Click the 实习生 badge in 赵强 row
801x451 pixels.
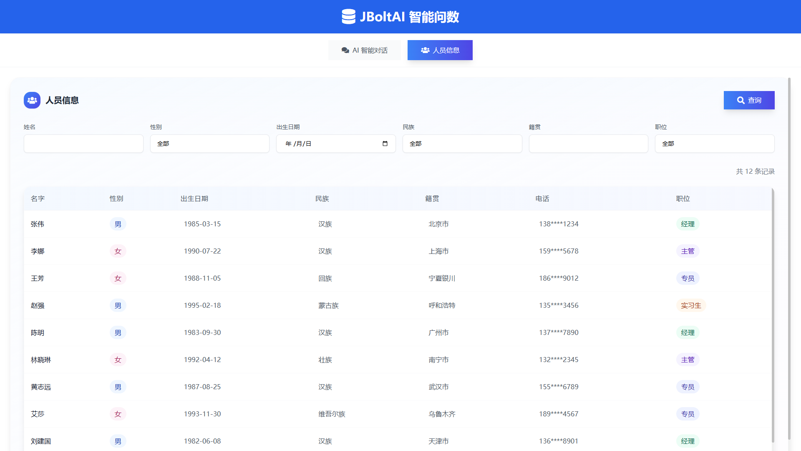tap(691, 306)
